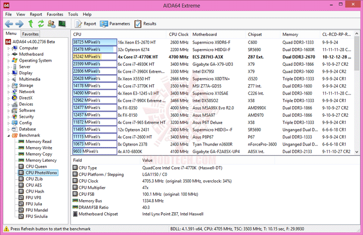The width and height of the screenshot is (363, 235).
Task: Expand the Multimedia tree node
Action: pyautogui.click(x=9, y=79)
